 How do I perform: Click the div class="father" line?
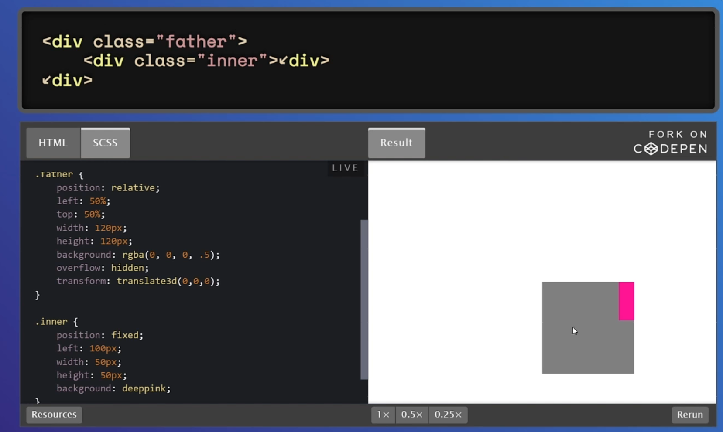point(144,41)
